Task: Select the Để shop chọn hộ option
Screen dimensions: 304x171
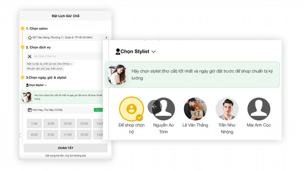Action: (x=132, y=109)
